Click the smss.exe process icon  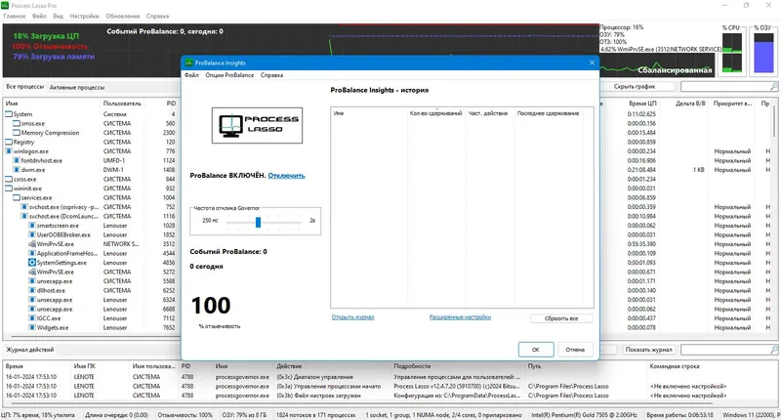[17, 123]
